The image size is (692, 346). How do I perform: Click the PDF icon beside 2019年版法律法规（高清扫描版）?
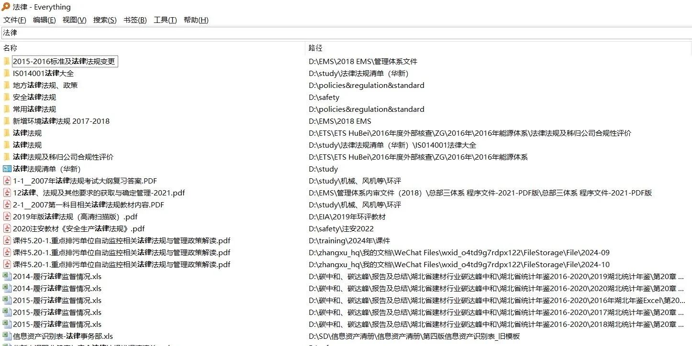pos(7,216)
